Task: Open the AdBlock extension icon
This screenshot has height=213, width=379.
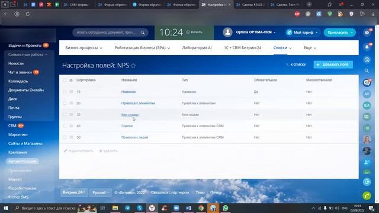Action: [x=297, y=14]
